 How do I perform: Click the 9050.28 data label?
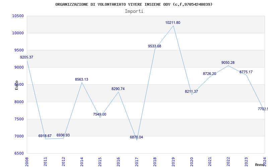click(x=228, y=62)
